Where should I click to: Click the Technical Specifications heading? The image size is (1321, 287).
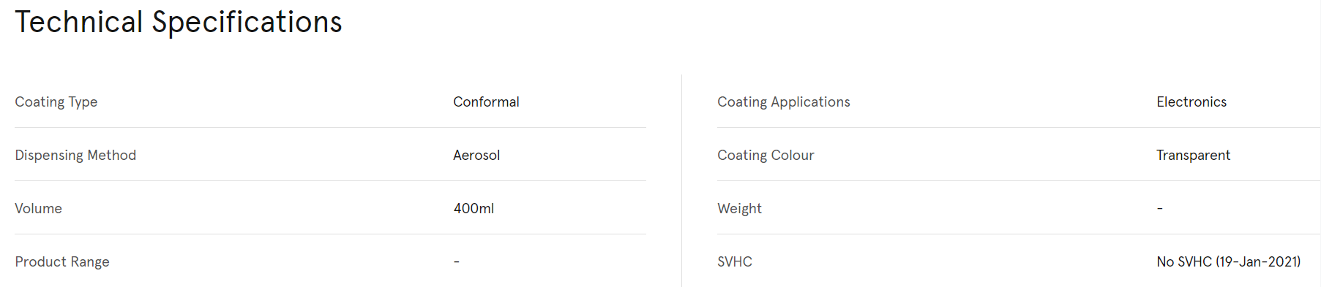[x=179, y=23]
